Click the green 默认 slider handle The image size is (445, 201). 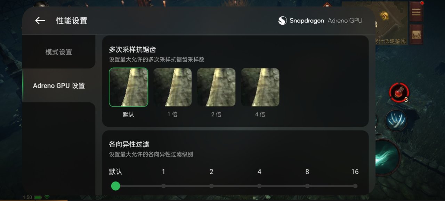click(115, 186)
